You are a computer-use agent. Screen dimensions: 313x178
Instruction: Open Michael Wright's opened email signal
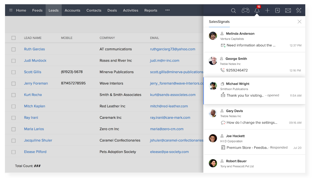pyautogui.click(x=245, y=95)
